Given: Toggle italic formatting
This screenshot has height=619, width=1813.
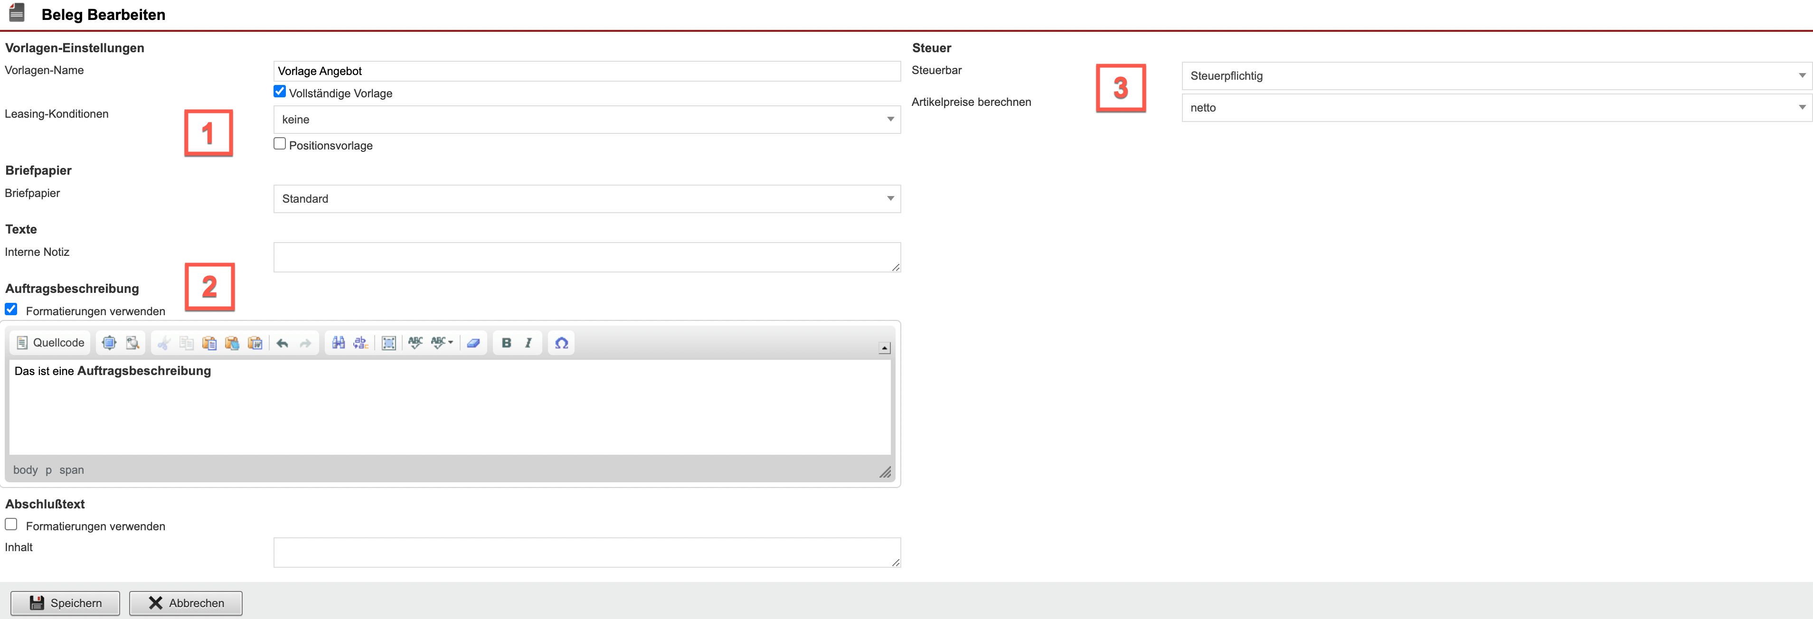Looking at the screenshot, I should tap(528, 343).
